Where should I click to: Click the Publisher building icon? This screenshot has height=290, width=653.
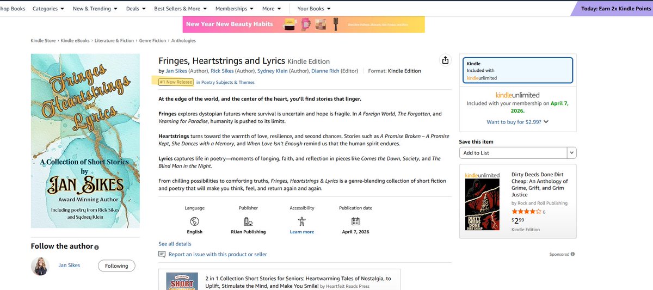coord(248,221)
